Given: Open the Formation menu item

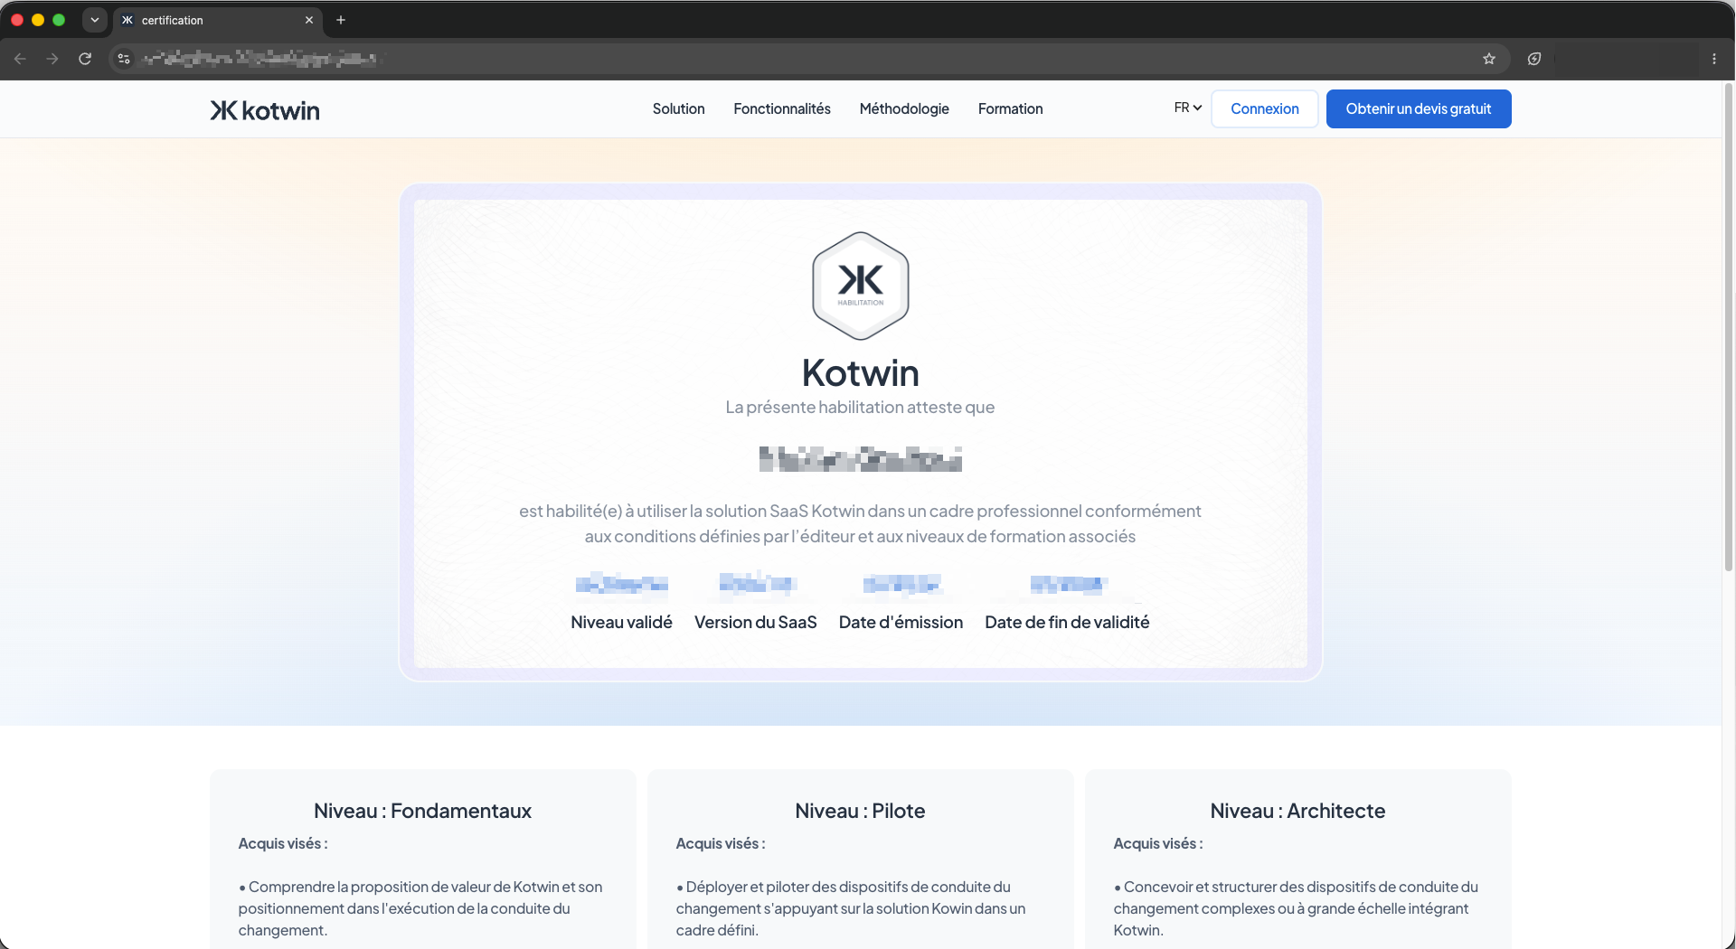Looking at the screenshot, I should tap(1011, 108).
